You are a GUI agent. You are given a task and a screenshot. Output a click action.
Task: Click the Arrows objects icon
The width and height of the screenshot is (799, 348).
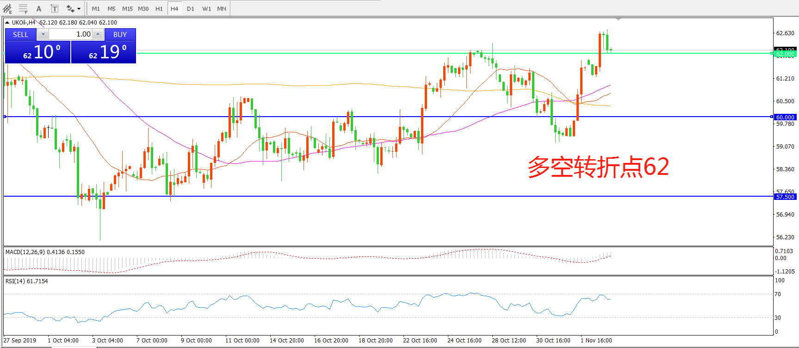pos(70,9)
